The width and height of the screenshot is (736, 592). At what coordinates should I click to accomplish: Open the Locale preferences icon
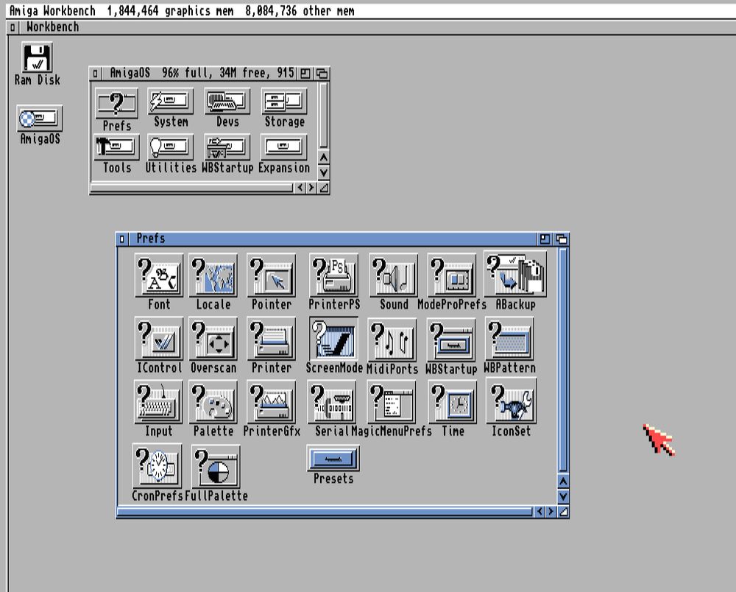(x=213, y=275)
